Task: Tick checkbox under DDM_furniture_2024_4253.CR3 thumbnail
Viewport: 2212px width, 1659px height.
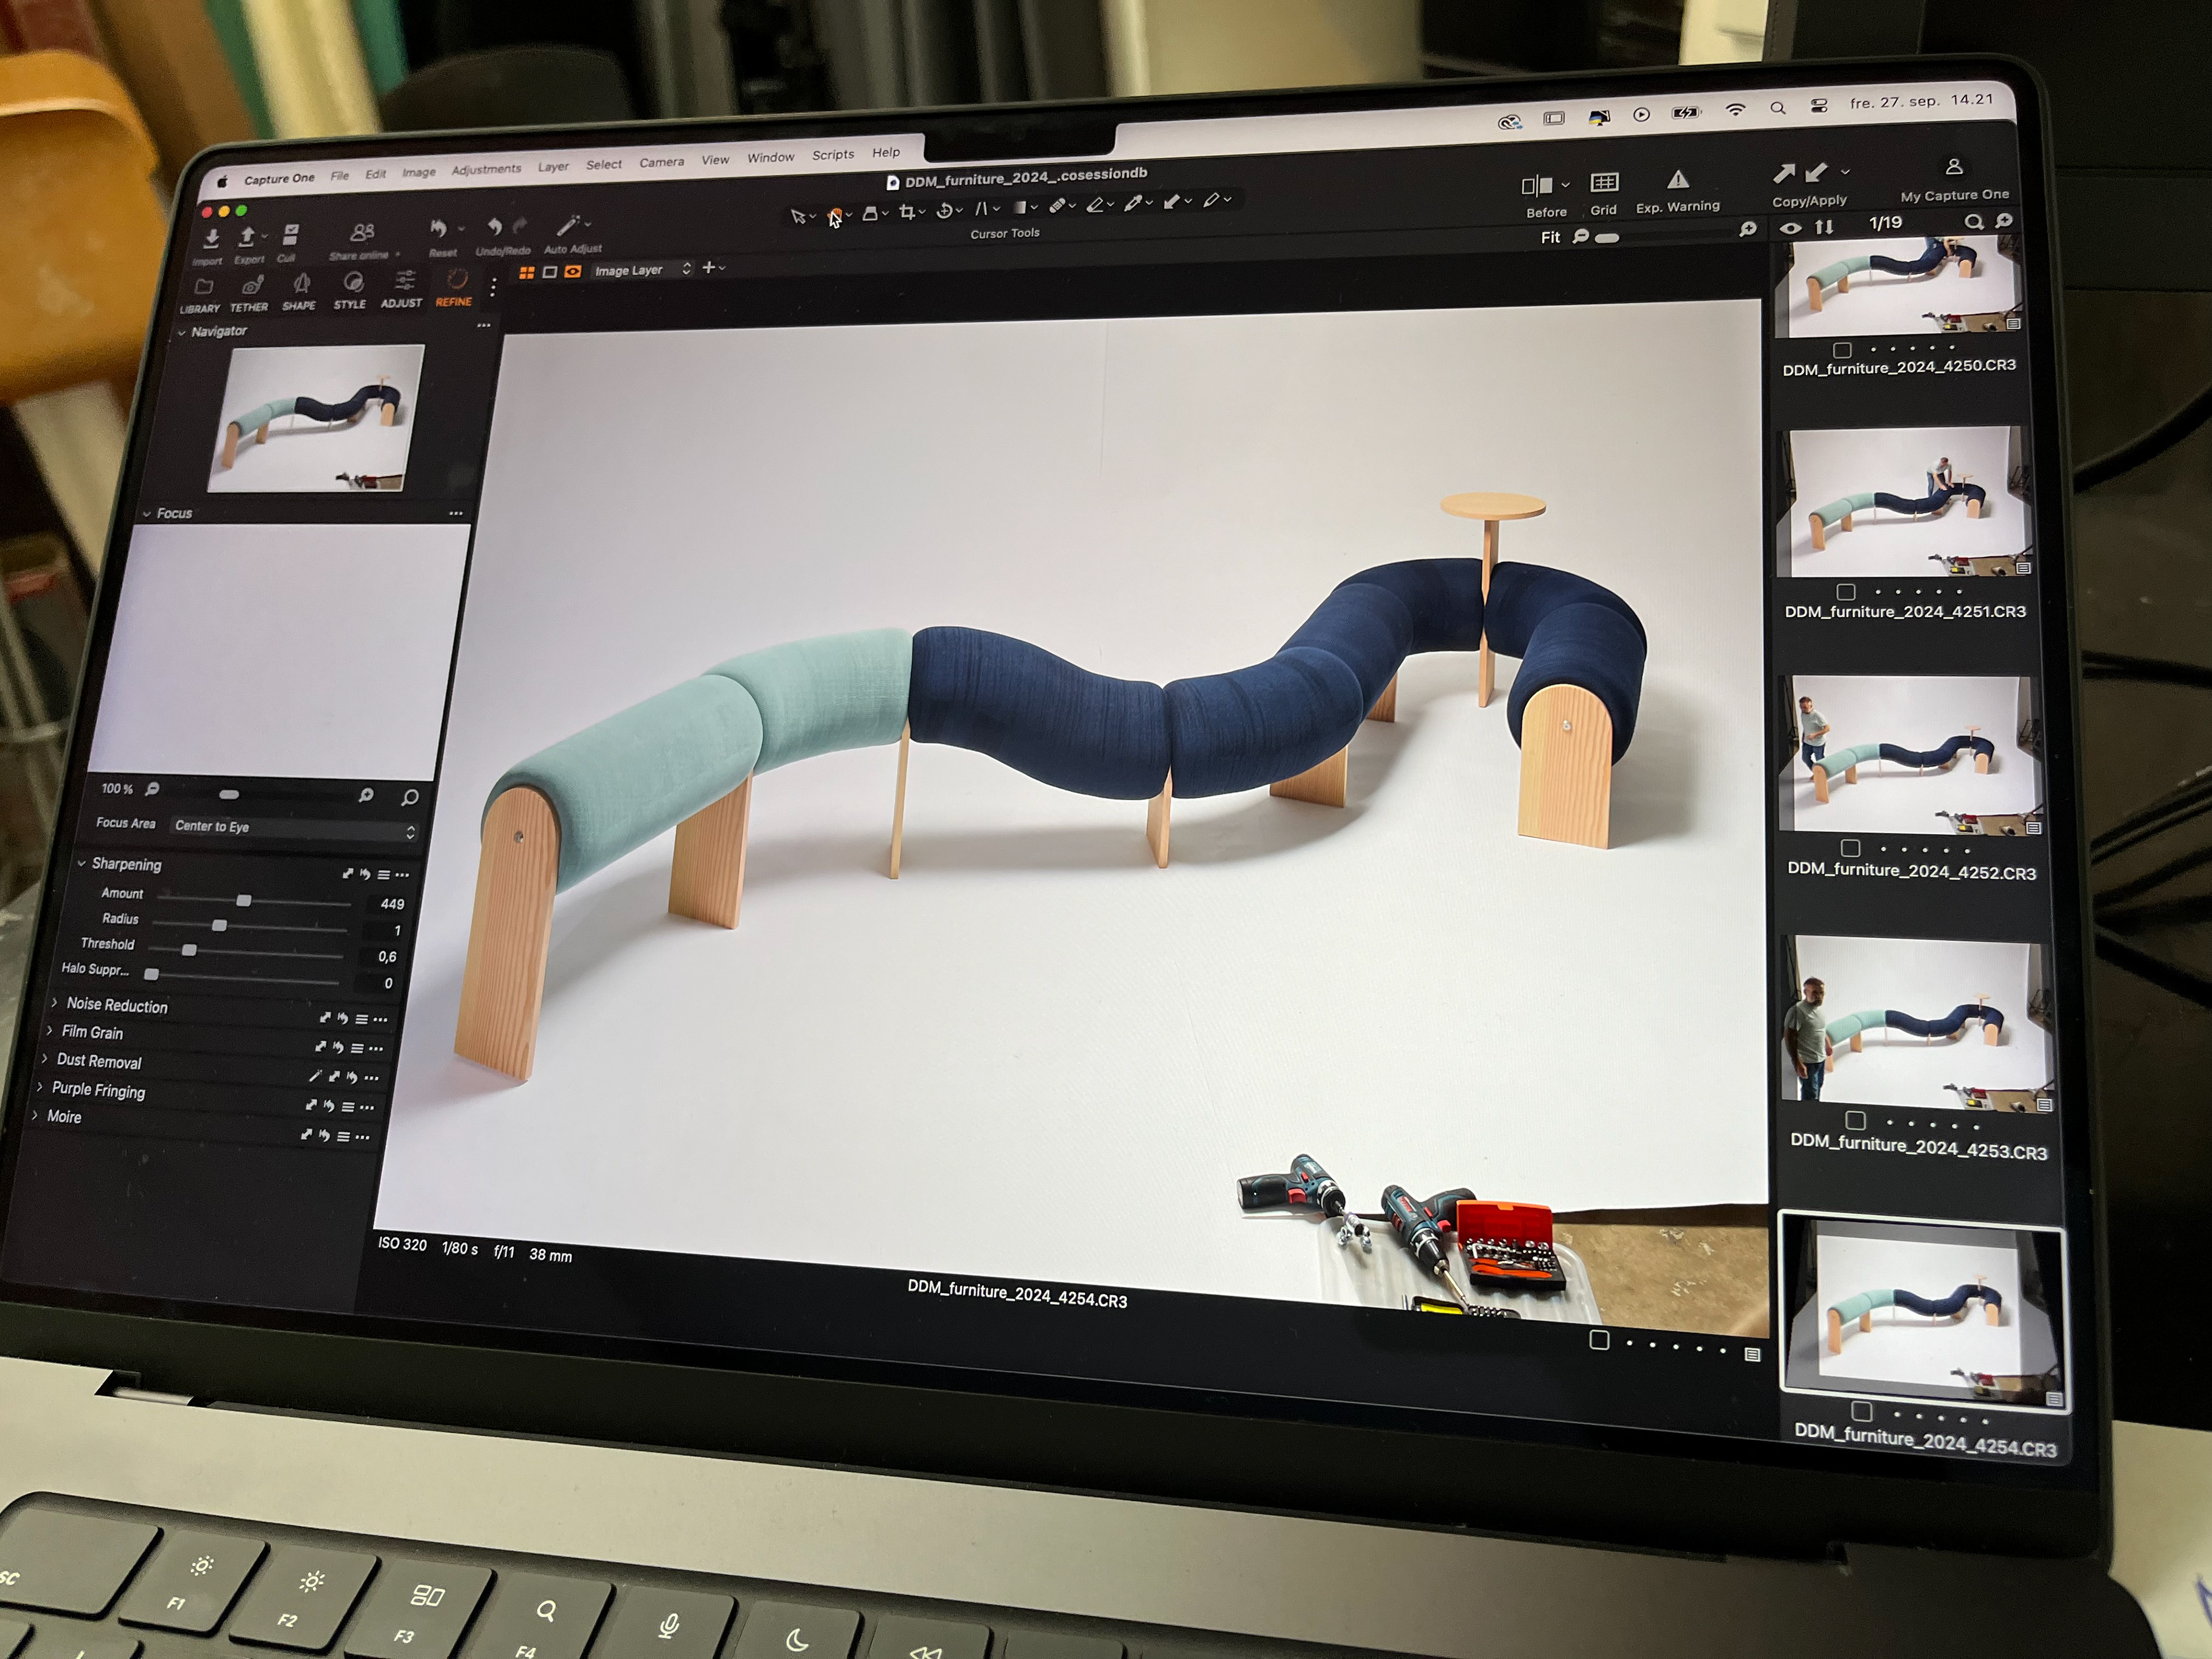Action: click(1855, 1120)
